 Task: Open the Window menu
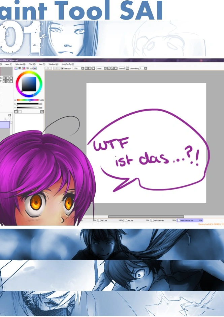pos(53,64)
